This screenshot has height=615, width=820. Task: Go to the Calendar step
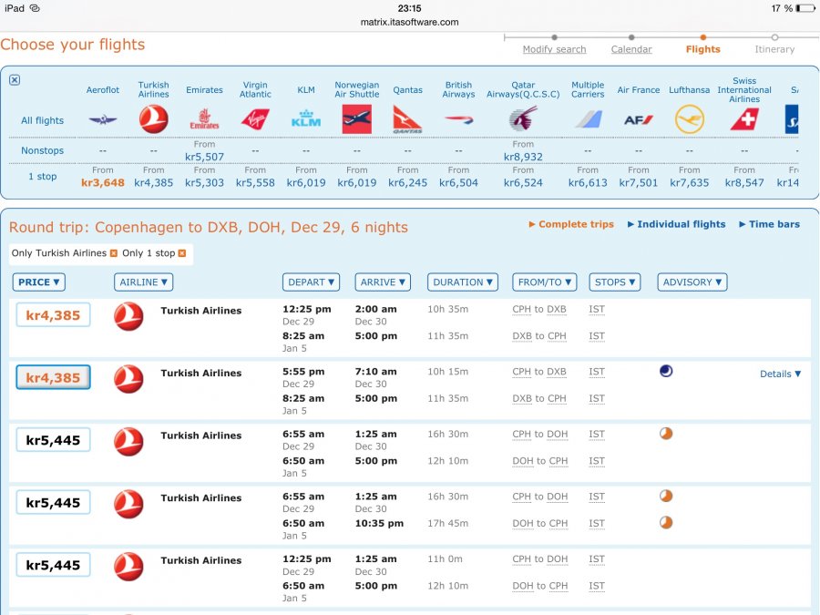pos(631,49)
